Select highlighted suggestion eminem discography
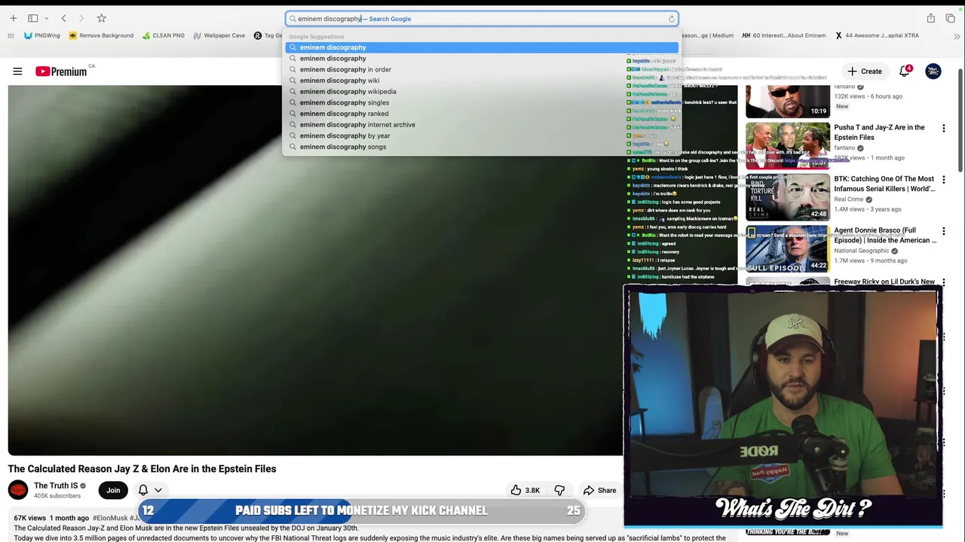This screenshot has height=542, width=965. click(x=482, y=47)
